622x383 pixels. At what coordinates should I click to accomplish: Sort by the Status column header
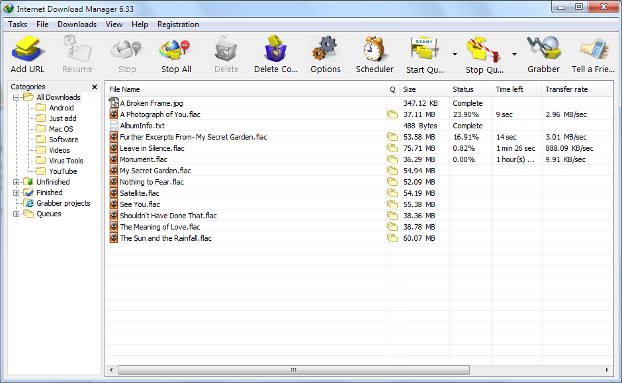[x=470, y=89]
